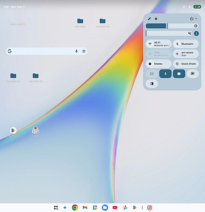The image size is (205, 212).
Task: Open the Google apps folder on desktop
Action: [36, 132]
